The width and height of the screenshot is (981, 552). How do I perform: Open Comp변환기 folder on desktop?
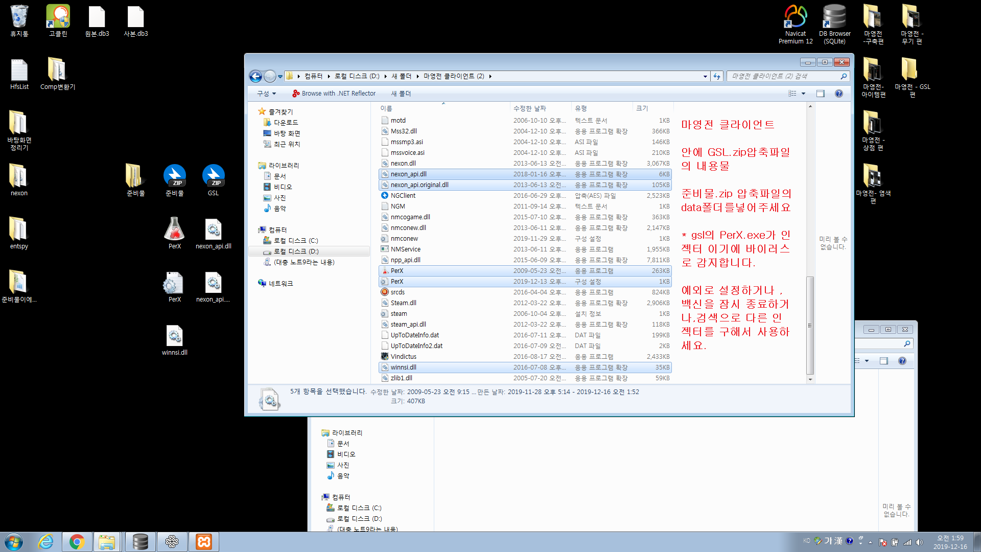(x=58, y=74)
